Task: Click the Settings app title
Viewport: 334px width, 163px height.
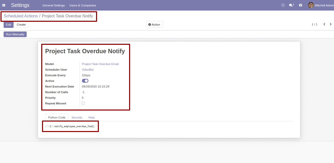Action: click(20, 5)
